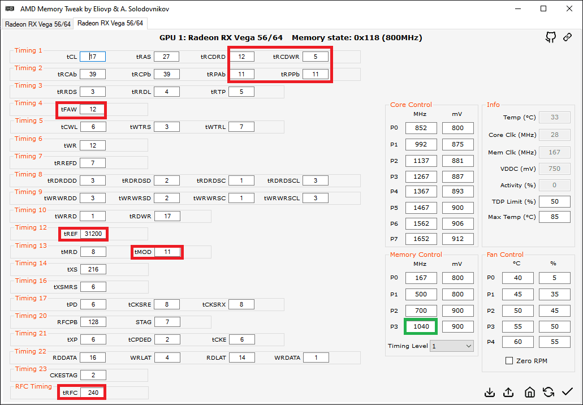Click the tCPDED field
Viewport: 583px width, 405px height.
coord(167,339)
